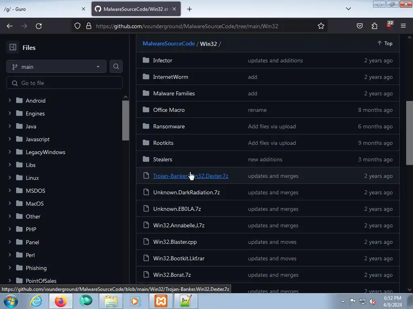Search files using magnifier button
This screenshot has height=309, width=413.
[x=116, y=66]
